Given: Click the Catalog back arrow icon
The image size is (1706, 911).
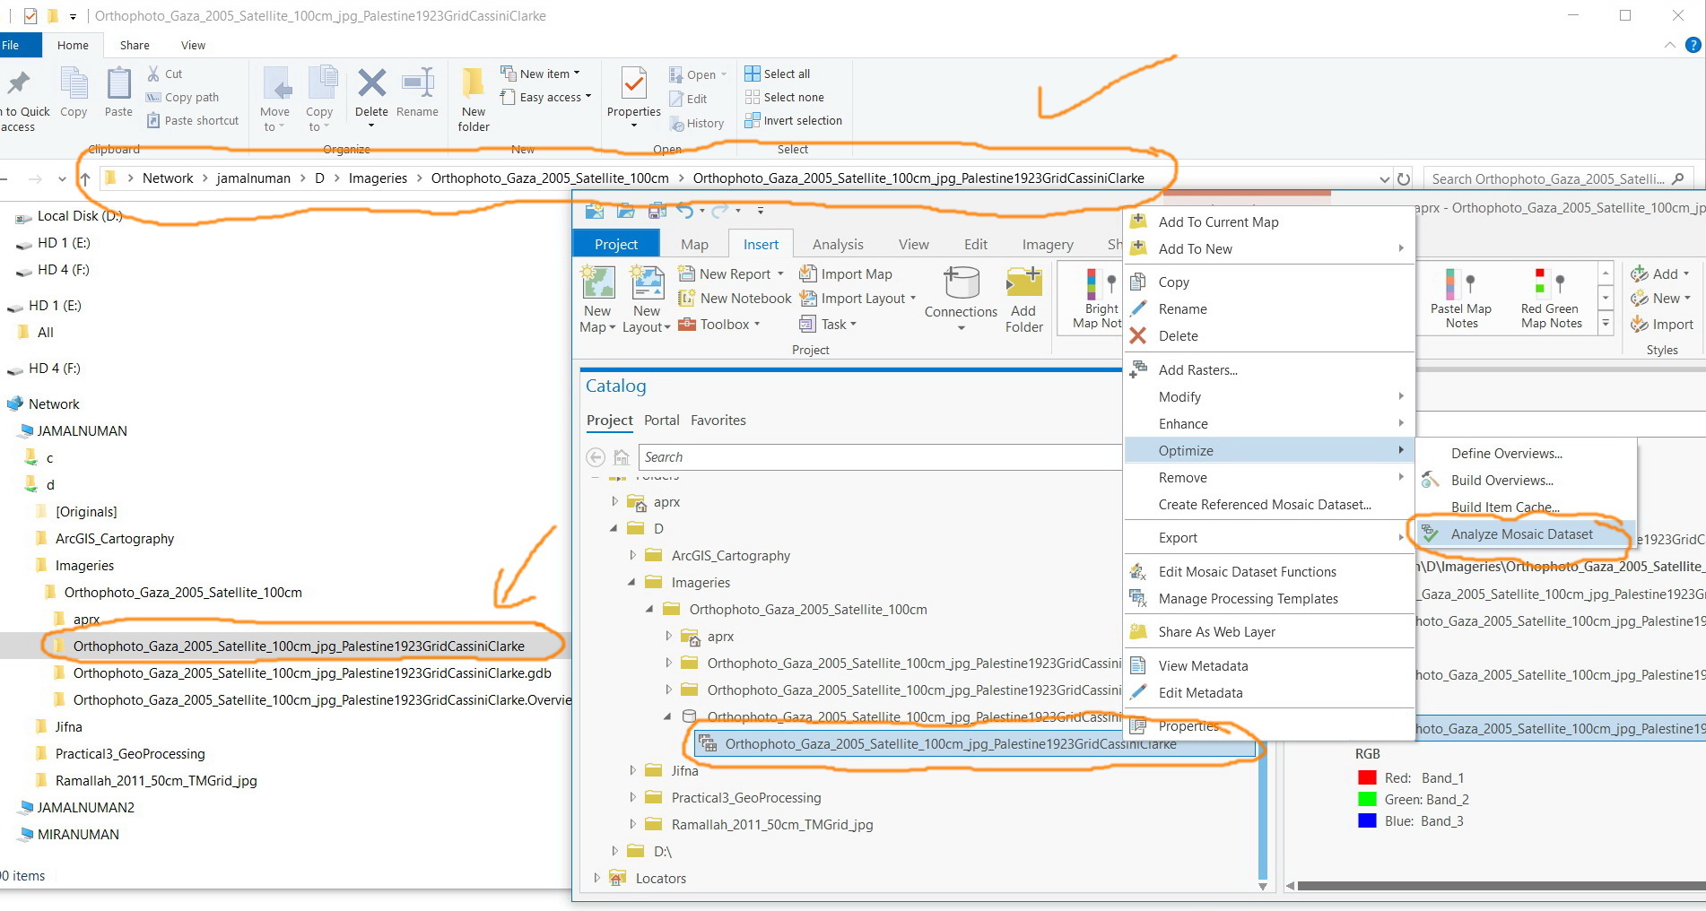Looking at the screenshot, I should point(596,457).
